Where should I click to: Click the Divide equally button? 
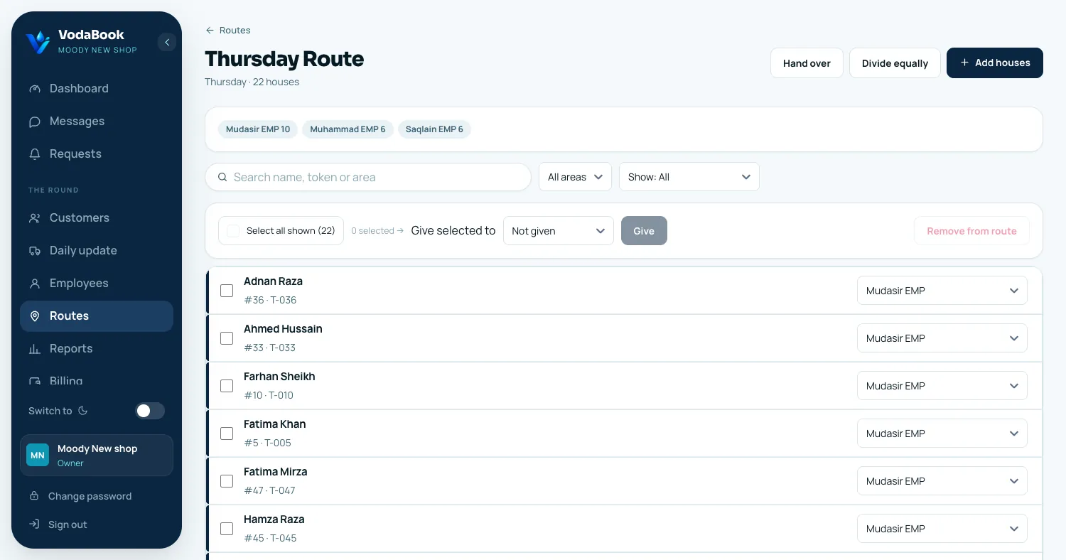pyautogui.click(x=895, y=63)
